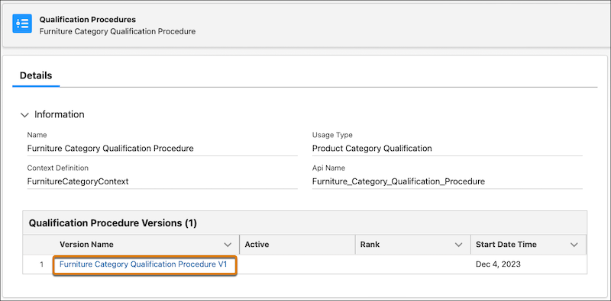Click Qualification Procedure Versions (1) heading
This screenshot has height=301, width=611.
point(113,223)
